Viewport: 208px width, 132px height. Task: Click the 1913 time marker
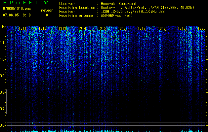pos(62,28)
